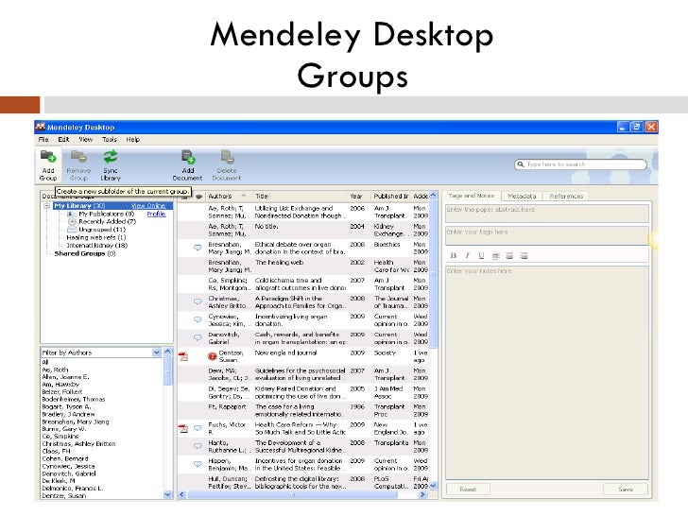Select the All entry in authors filter
Screen dimensions: 688x516
tap(44, 362)
